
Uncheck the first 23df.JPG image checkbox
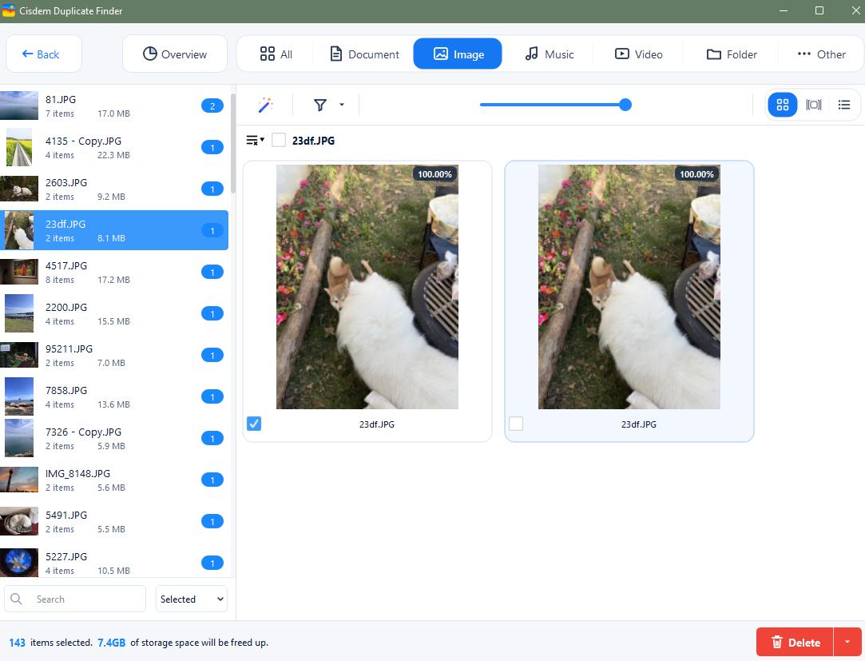(254, 424)
